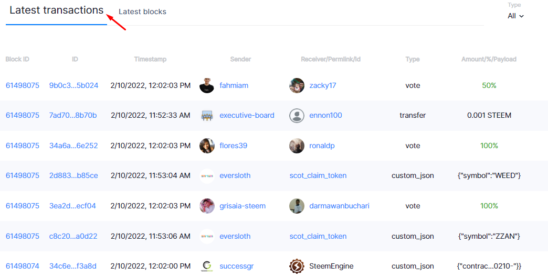Open transaction 7ad70...8b70b
This screenshot has width=548, height=278.
pyautogui.click(x=73, y=115)
